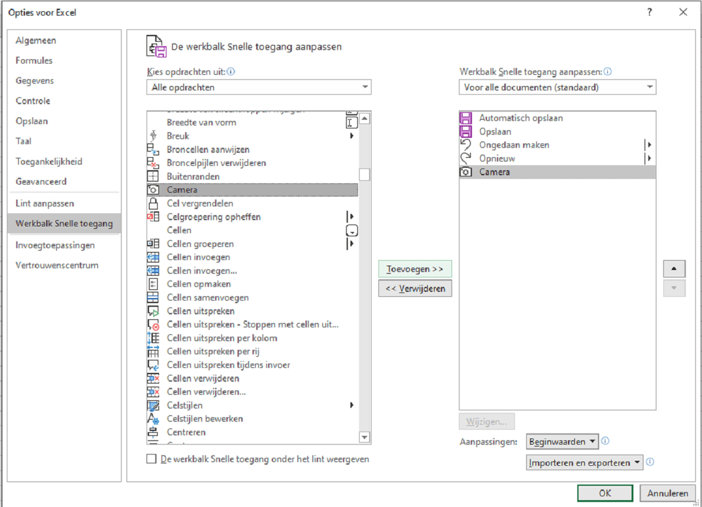
Task: Click the Broncelpijlen verwijderen icon
Action: pyautogui.click(x=153, y=163)
